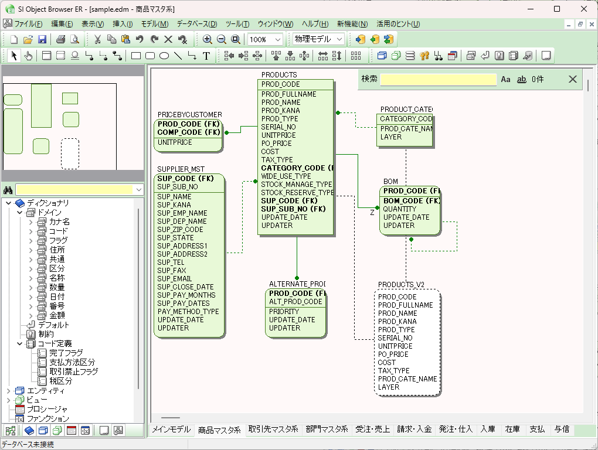
Task: Open the tree search field dropdown arrow
Action: point(139,190)
